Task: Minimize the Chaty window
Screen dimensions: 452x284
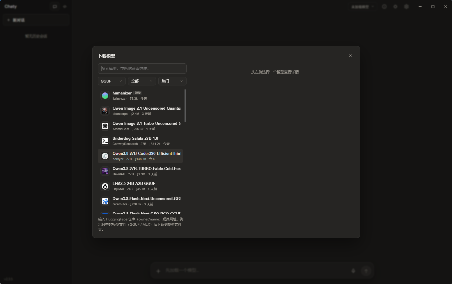Action: point(420,6)
